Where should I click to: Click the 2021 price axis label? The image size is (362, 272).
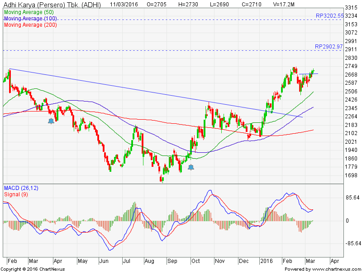(352, 142)
